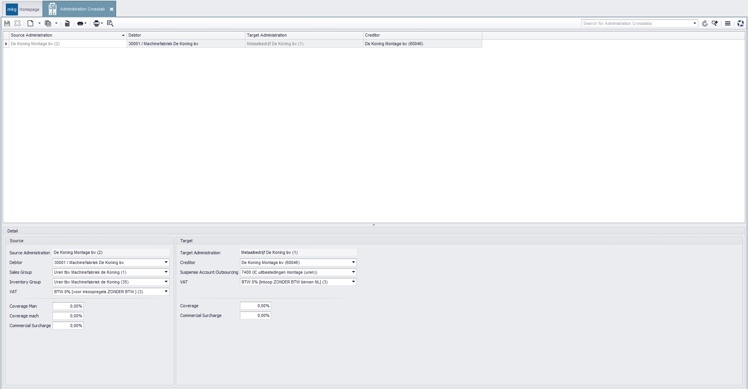
Task: Click the Source Commercial Surcharge field
Action: [x=68, y=326]
